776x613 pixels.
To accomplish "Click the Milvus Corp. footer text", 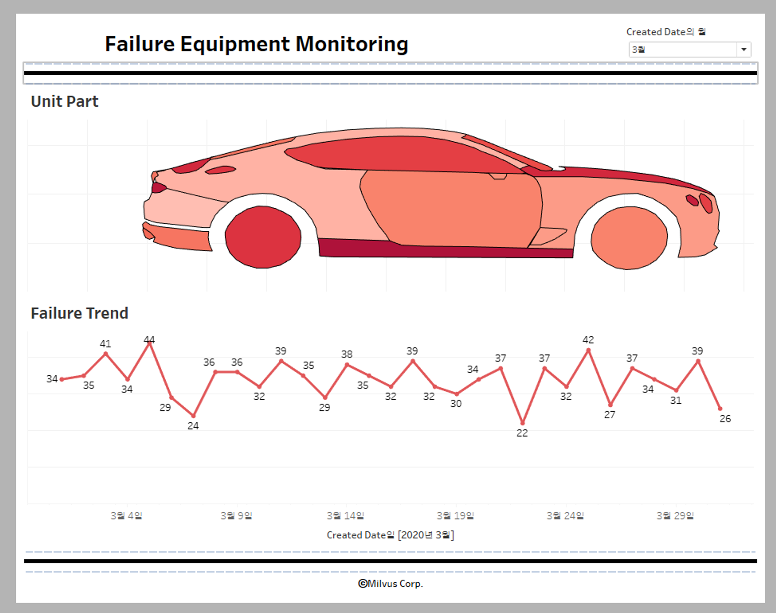I will click(390, 584).
